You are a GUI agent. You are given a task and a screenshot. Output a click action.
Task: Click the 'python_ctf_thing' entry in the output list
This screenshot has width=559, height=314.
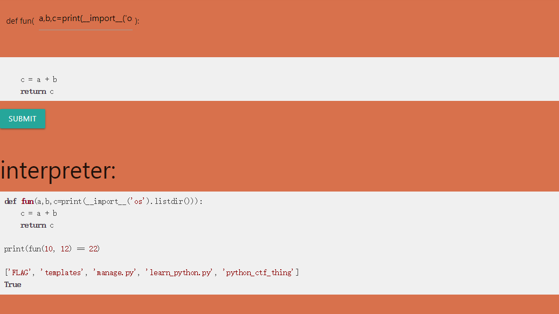tap(259, 272)
